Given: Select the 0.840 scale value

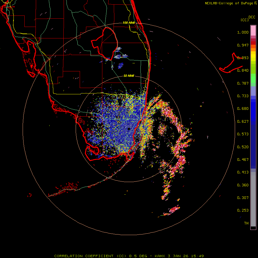Looking at the screenshot, I should pos(243,71).
